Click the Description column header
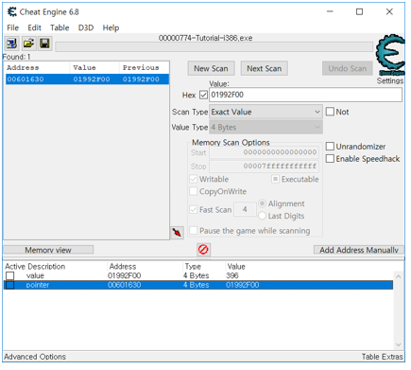This screenshot has width=411, height=370. (x=46, y=267)
